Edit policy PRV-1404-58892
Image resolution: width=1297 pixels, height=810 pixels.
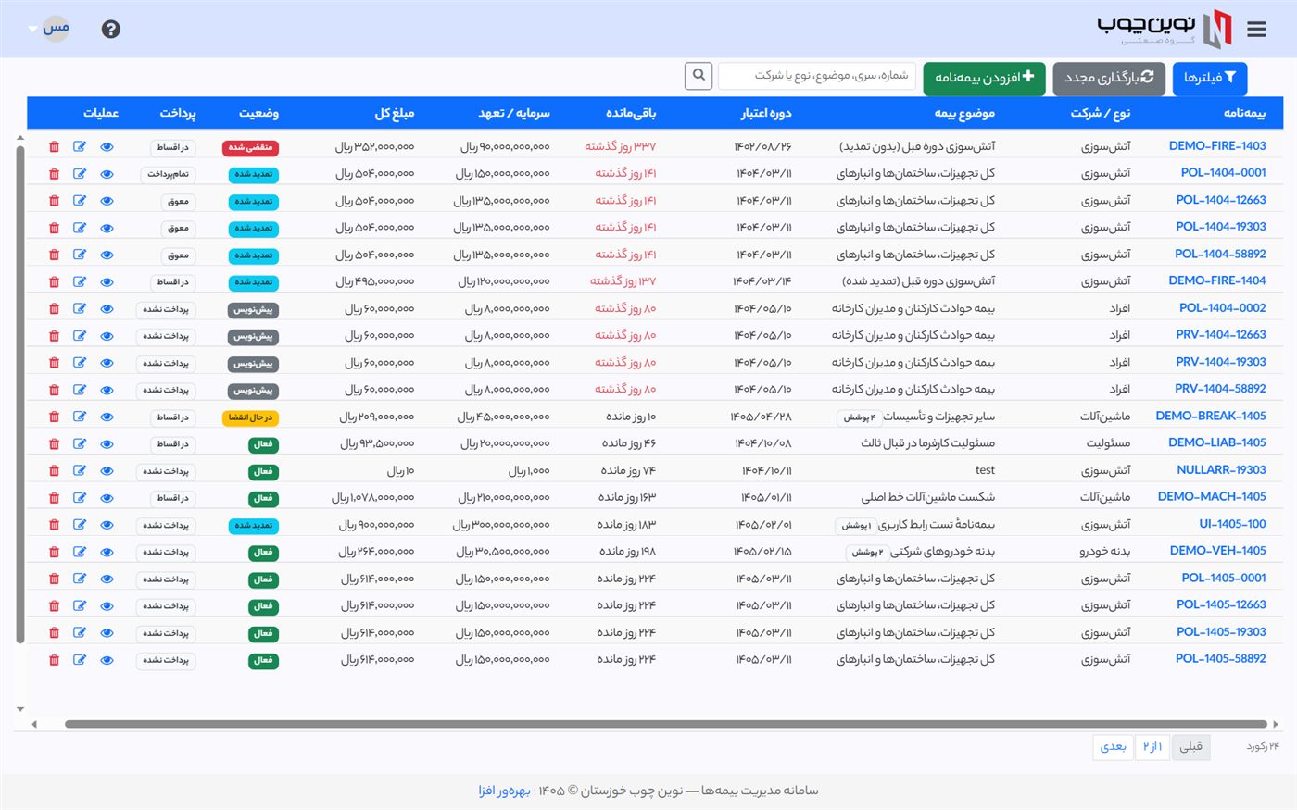80,390
